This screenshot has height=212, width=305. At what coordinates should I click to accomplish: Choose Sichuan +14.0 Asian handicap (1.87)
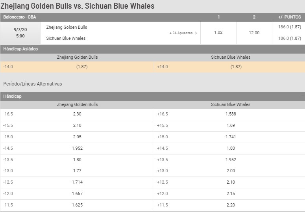229,67
